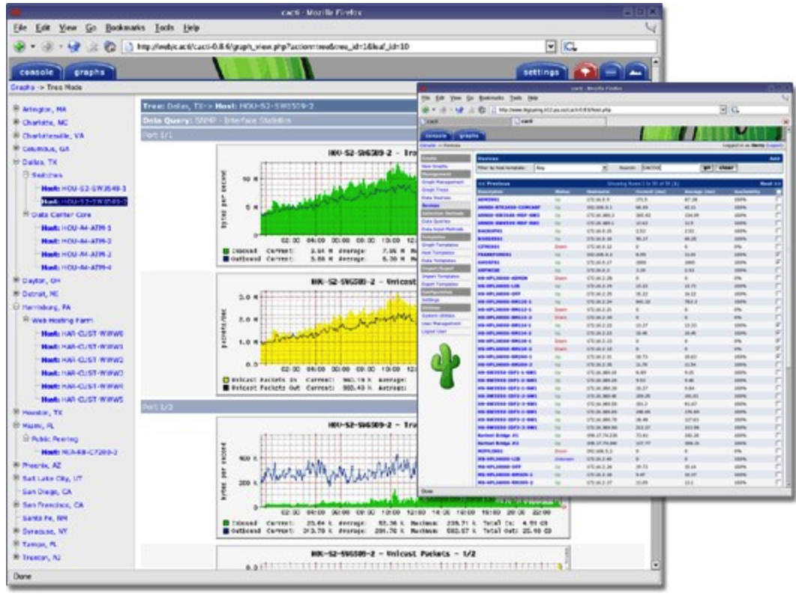Tick the checkbox for BACKUP01 device row
796x599 pixels.
(778, 231)
